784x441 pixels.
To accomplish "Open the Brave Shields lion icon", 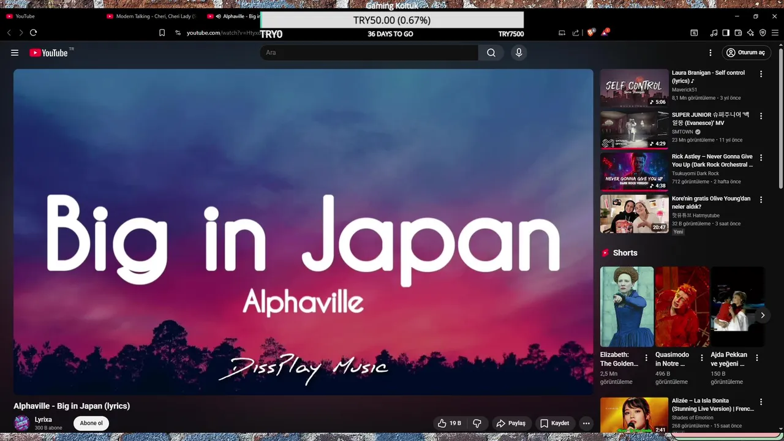I will (590, 32).
